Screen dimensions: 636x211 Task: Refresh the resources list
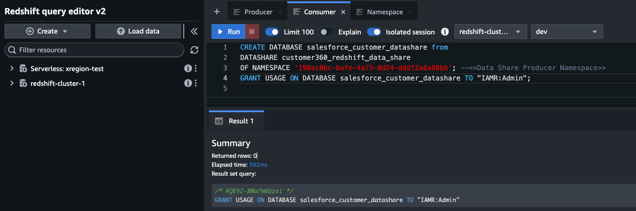tap(194, 50)
